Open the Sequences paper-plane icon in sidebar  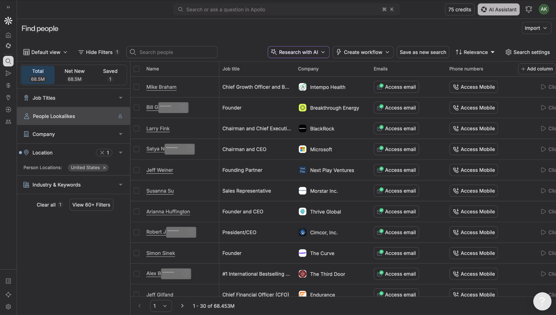[8, 73]
